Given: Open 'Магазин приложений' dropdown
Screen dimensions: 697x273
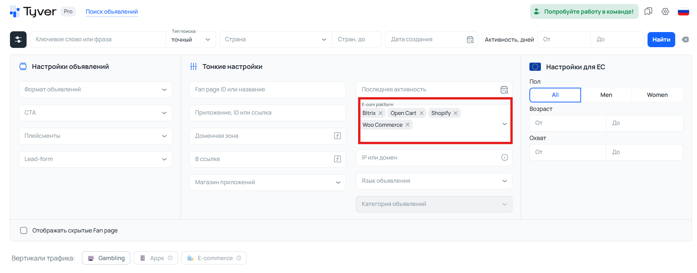Looking at the screenshot, I should point(268,182).
